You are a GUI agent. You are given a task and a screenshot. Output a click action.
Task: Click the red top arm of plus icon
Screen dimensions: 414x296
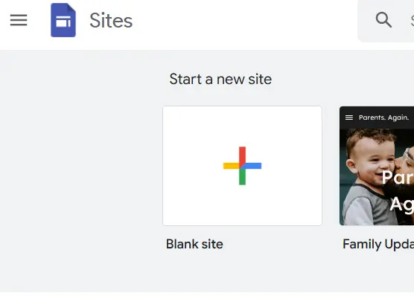(243, 155)
